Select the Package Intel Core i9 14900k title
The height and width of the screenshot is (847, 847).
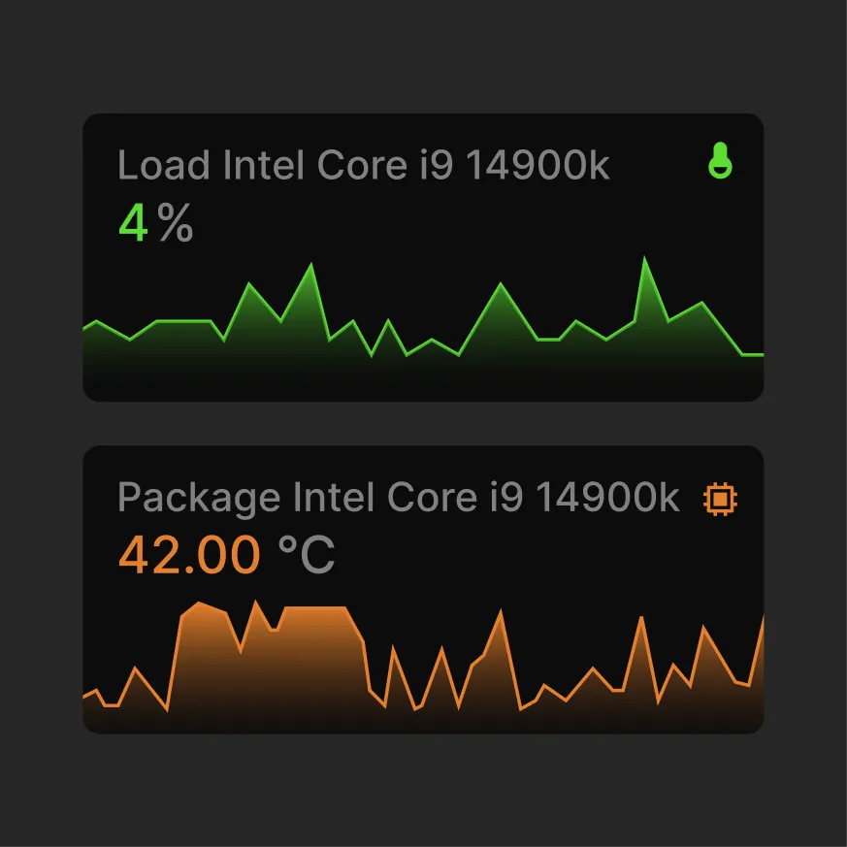398,499
